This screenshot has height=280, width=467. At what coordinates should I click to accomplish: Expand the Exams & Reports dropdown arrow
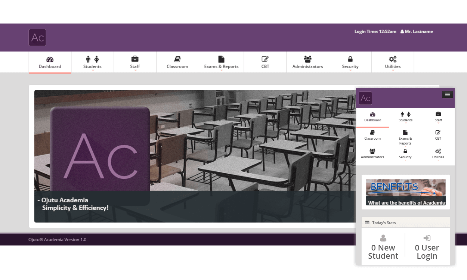pyautogui.click(x=221, y=70)
